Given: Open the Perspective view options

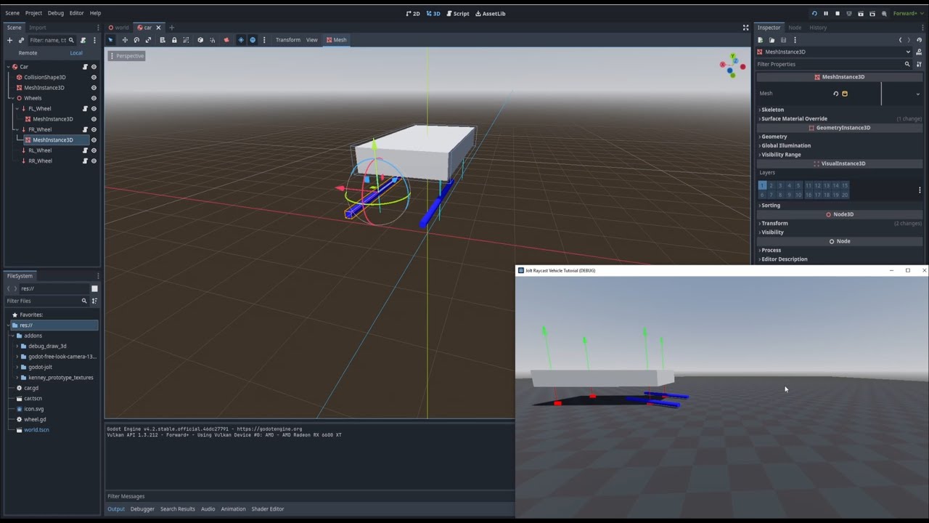Looking at the screenshot, I should (x=126, y=56).
